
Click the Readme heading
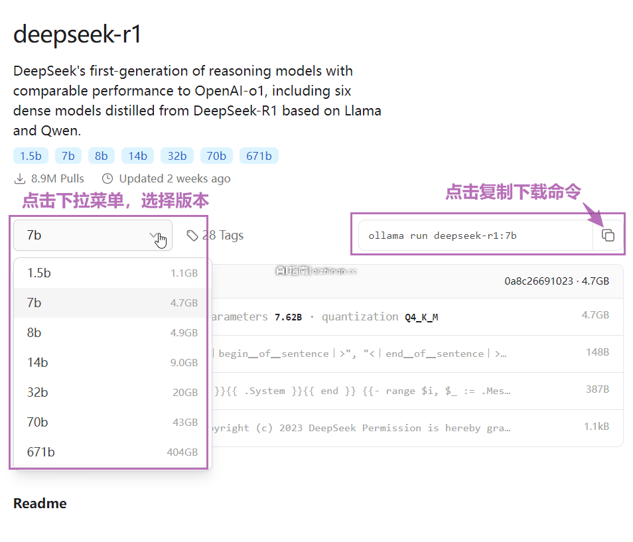coord(40,504)
